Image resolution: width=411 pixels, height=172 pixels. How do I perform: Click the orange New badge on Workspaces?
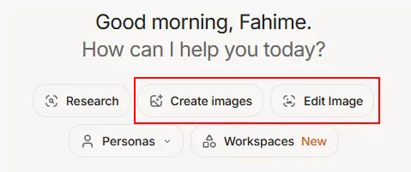click(314, 141)
